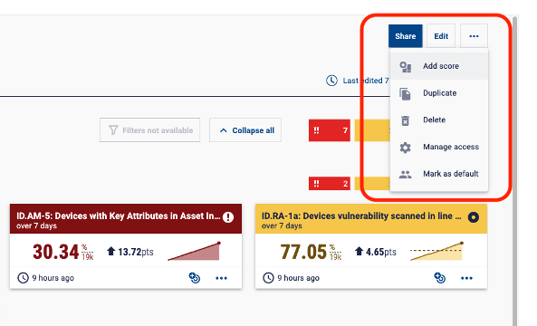Click the Collapse all button

coord(245,130)
